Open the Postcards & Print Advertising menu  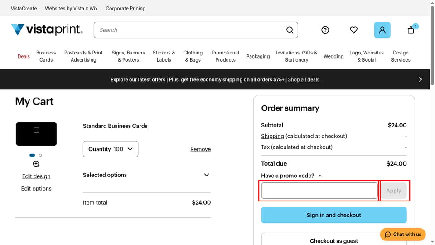83,56
